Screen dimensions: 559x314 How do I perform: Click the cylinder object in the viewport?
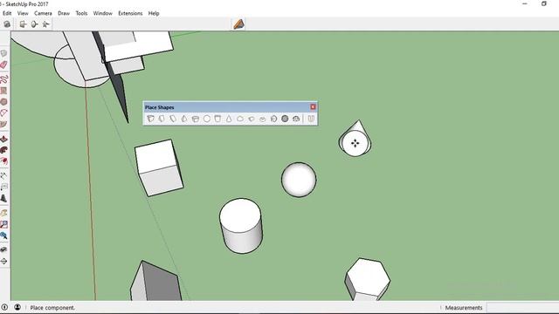(x=241, y=226)
